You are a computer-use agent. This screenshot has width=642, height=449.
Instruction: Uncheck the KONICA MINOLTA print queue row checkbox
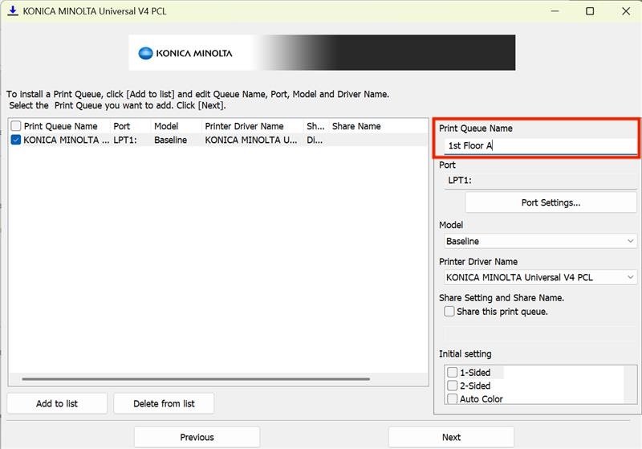coord(15,140)
